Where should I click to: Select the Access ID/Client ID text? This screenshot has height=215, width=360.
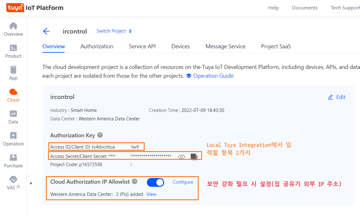pyautogui.click(x=94, y=147)
